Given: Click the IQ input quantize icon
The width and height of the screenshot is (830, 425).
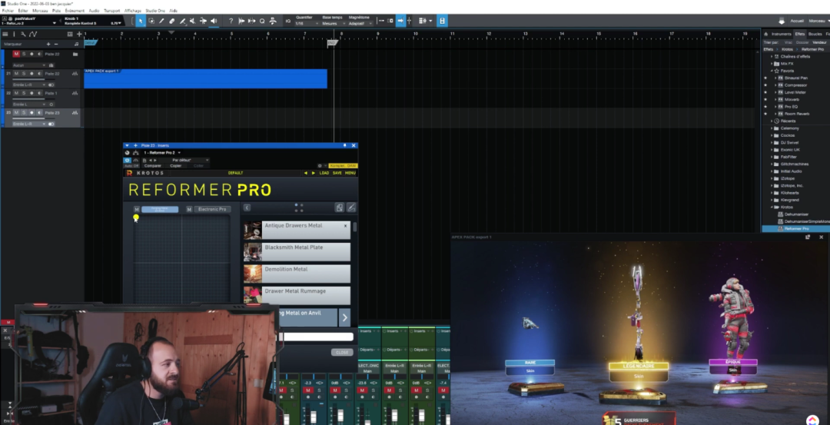Looking at the screenshot, I should point(288,21).
